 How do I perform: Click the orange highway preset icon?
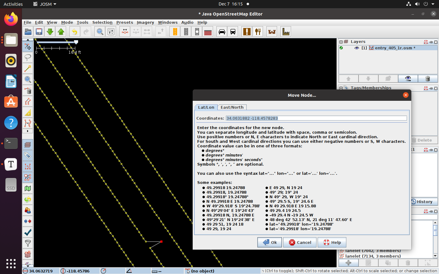tap(175, 32)
